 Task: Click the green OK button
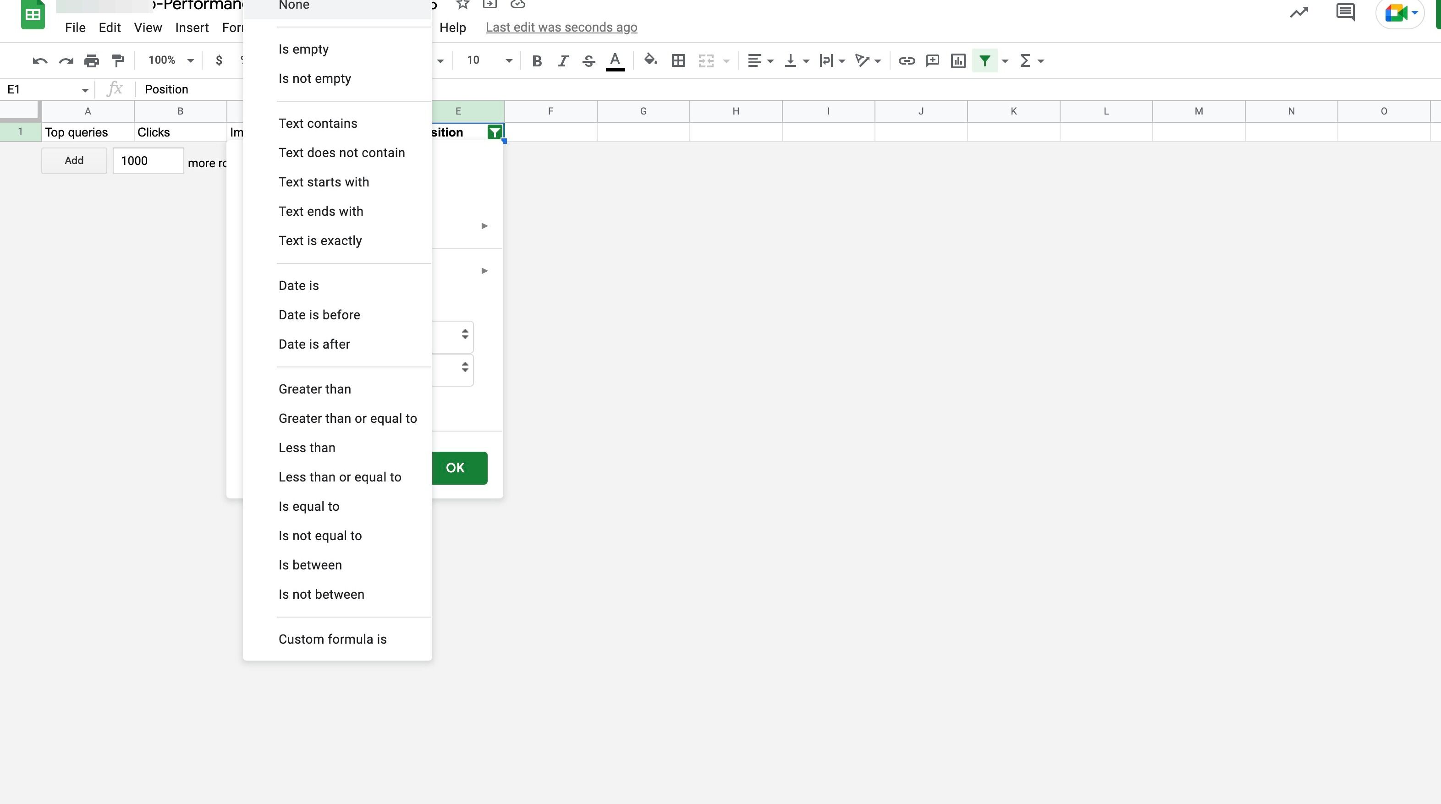point(459,468)
